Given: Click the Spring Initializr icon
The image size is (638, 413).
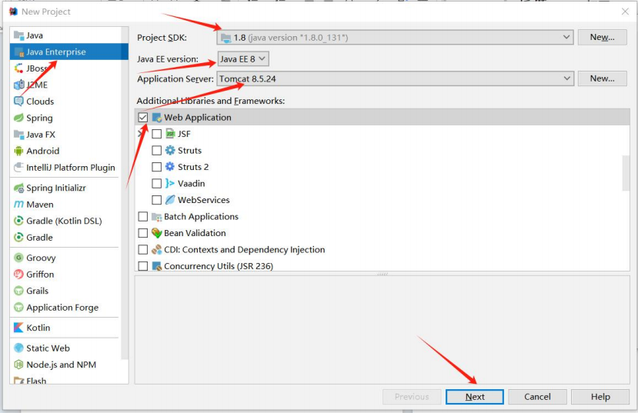Looking at the screenshot, I should pos(18,188).
